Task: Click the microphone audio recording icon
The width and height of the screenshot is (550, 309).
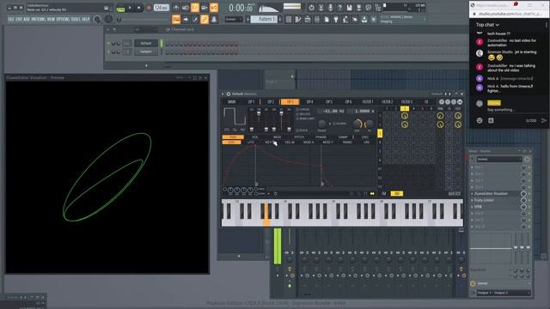Action: (330, 8)
